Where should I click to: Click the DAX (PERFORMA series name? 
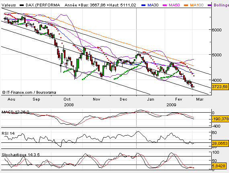click(43, 5)
